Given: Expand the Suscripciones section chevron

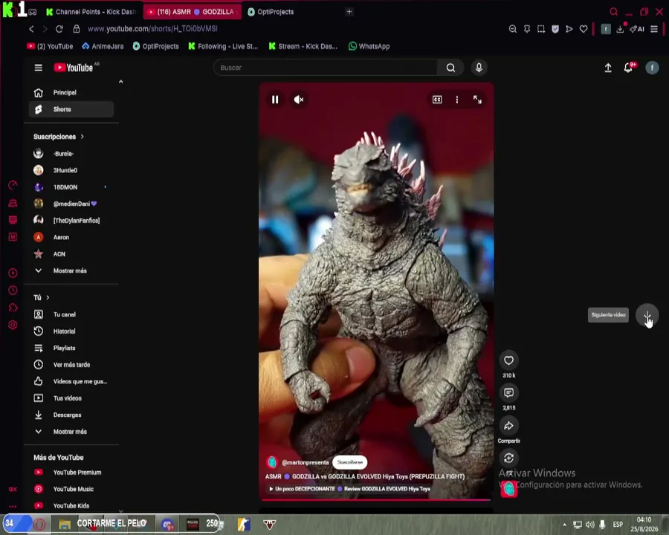Looking at the screenshot, I should [x=83, y=137].
